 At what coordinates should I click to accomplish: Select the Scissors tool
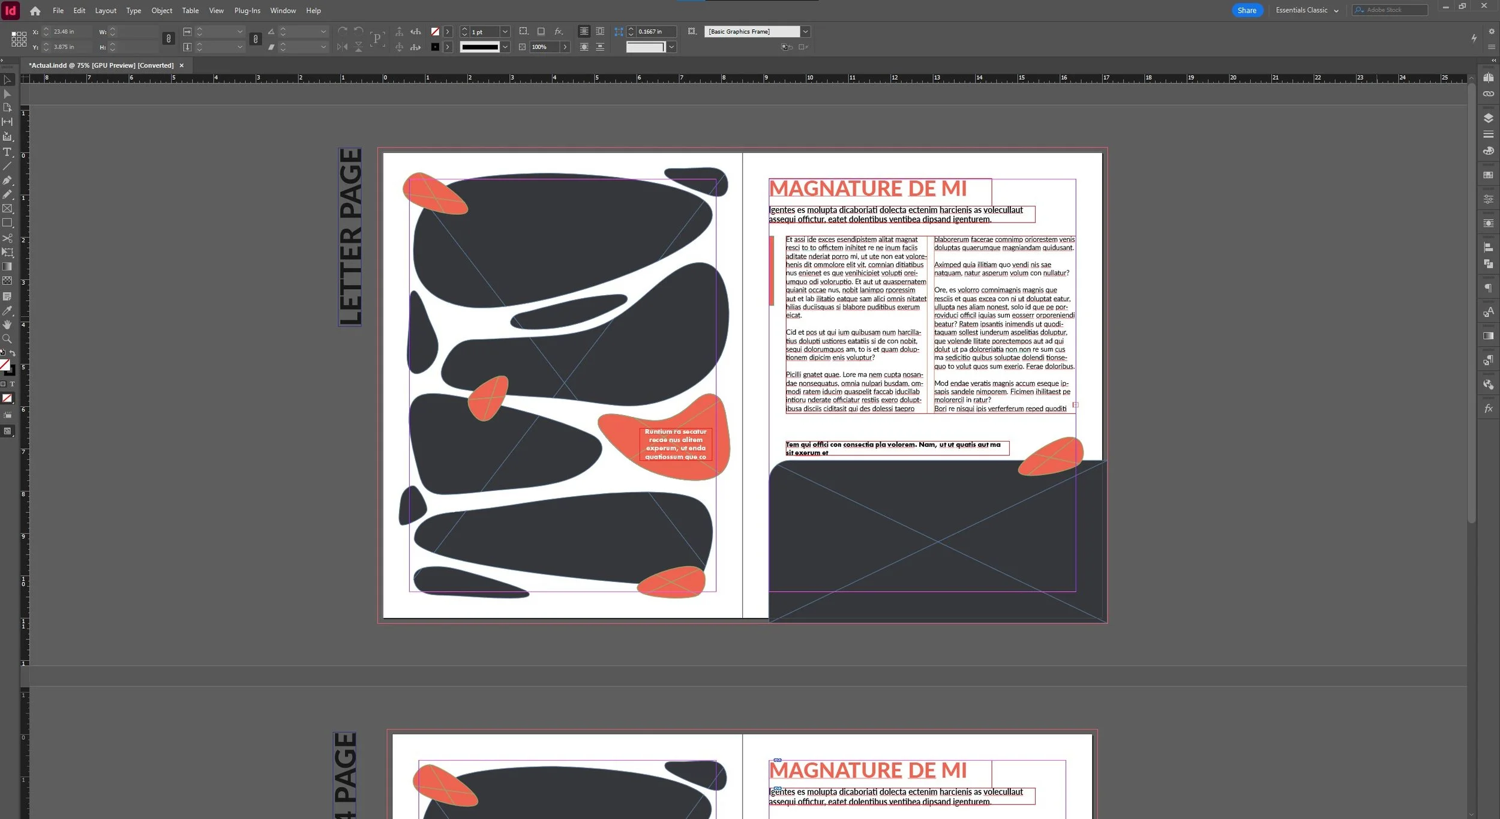pos(7,238)
